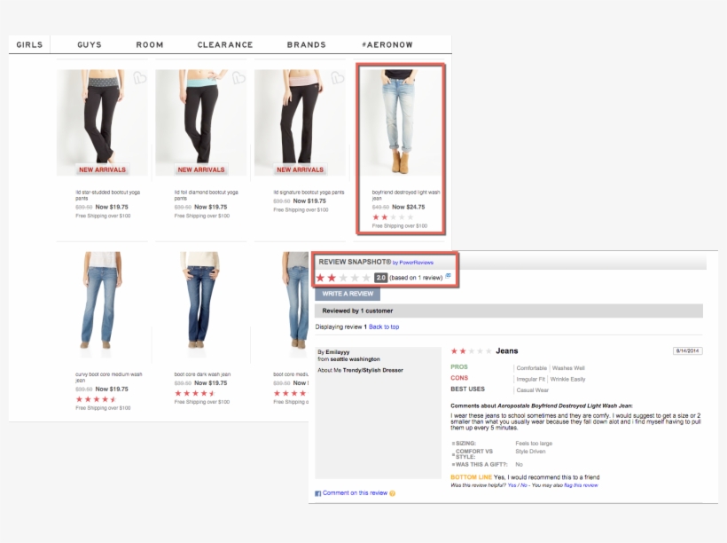Image resolution: width=727 pixels, height=543 pixels.
Task: Click the Facebook icon beside Comment on this review
Action: pos(317,493)
